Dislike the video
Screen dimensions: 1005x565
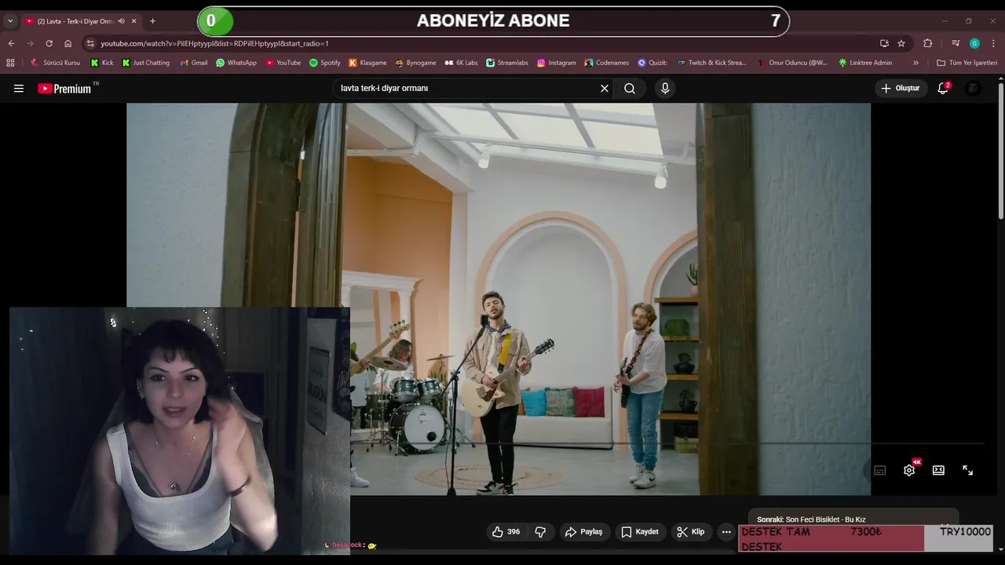click(x=540, y=532)
